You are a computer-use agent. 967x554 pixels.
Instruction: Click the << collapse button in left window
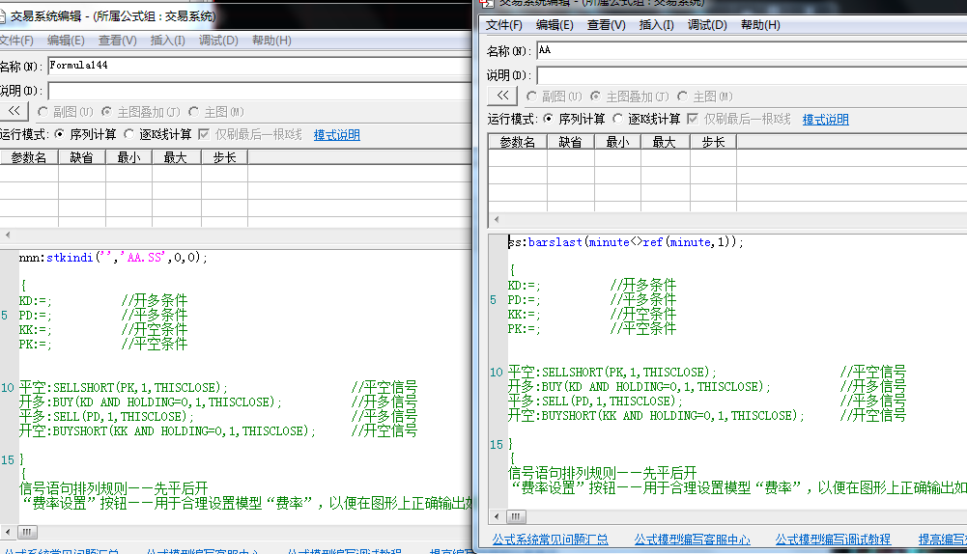[14, 111]
